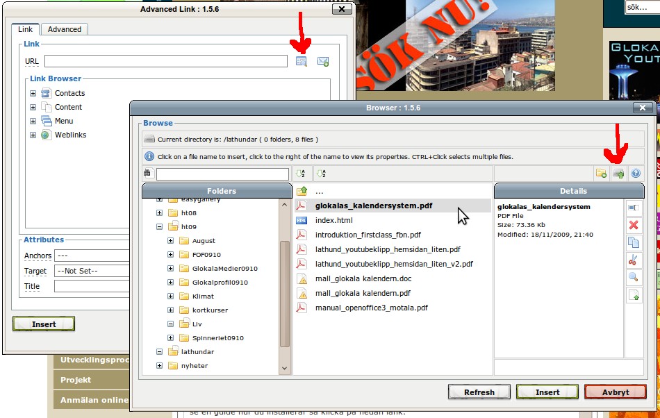Viewport: 660px width, 418px height.
Task: Click Insert button in Browser dialog
Action: coord(547,392)
